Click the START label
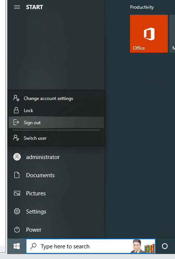The image size is (175, 259). (x=34, y=7)
